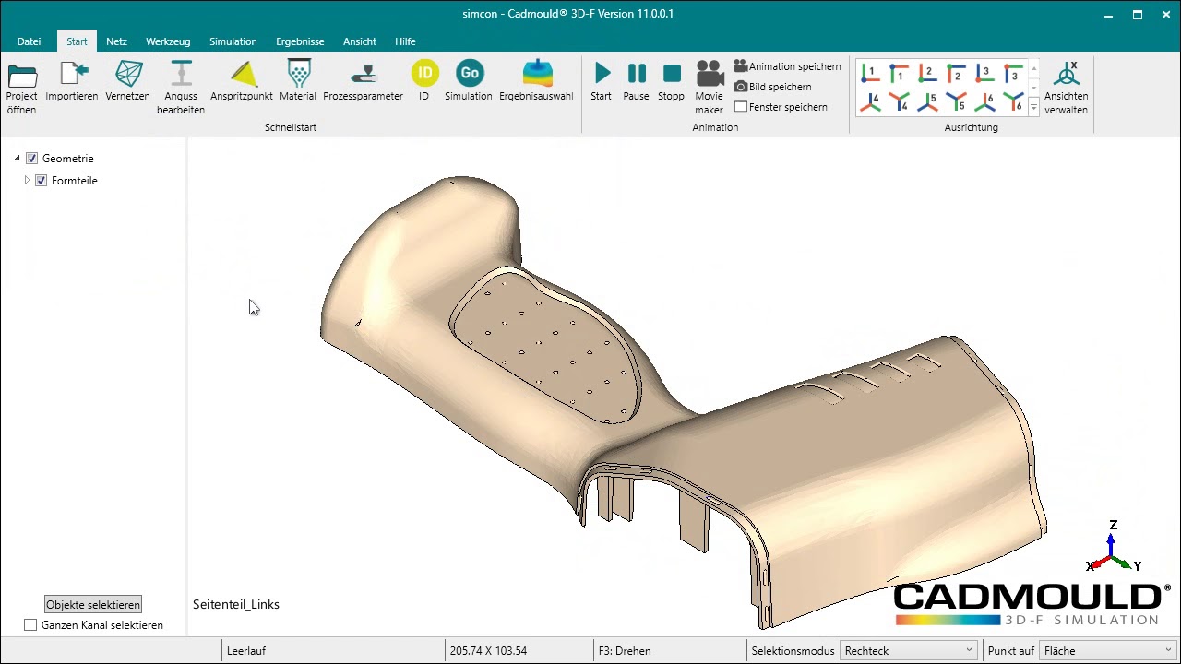1181x664 pixels.
Task: Click the Go Simulation icon
Action: (470, 73)
